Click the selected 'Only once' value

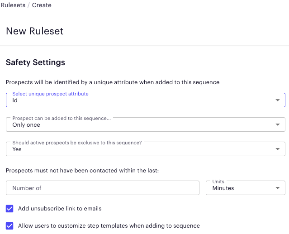pos(26,125)
